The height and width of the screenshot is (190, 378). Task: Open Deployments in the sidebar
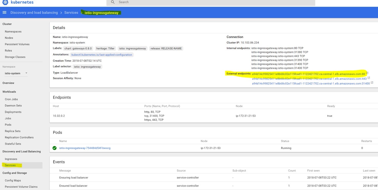pos(13,112)
